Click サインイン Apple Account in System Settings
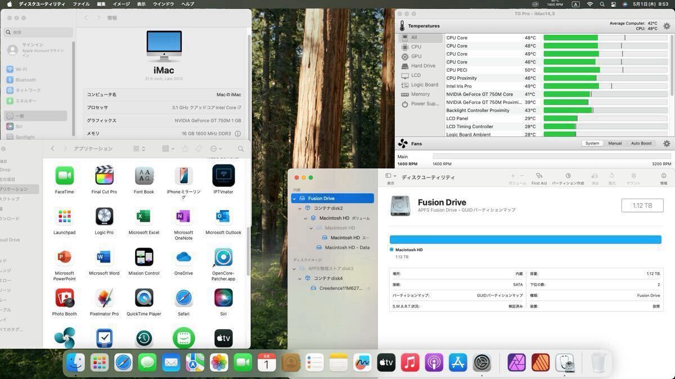This screenshot has width=675, height=379. coord(37,51)
